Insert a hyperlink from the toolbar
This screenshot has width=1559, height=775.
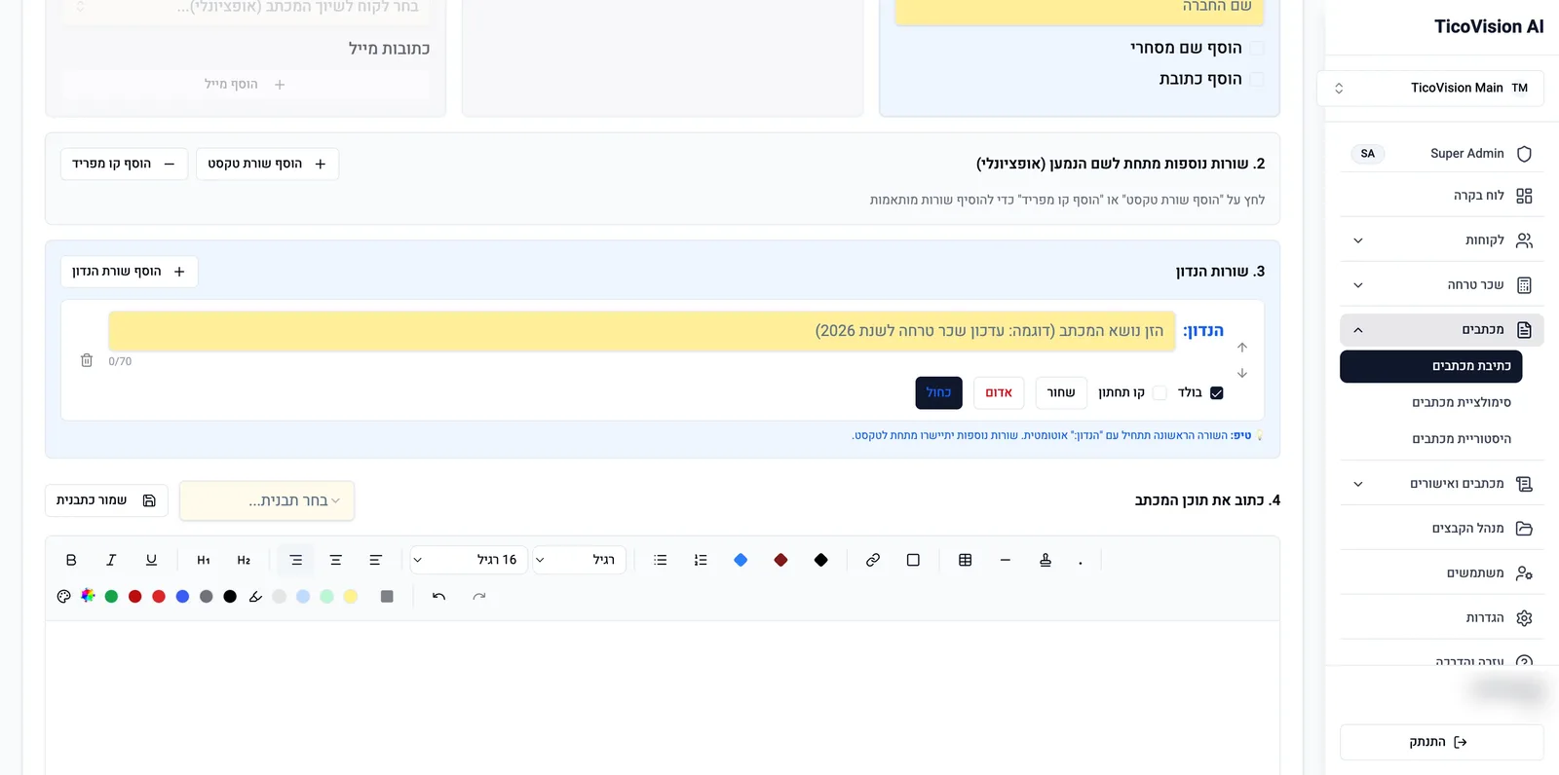pos(873,560)
